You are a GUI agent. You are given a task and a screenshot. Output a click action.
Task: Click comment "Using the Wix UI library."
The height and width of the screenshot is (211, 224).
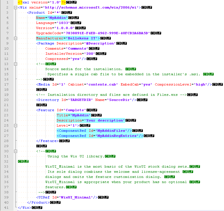(76, 156)
